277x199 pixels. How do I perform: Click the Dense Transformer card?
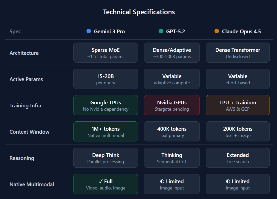(238, 53)
